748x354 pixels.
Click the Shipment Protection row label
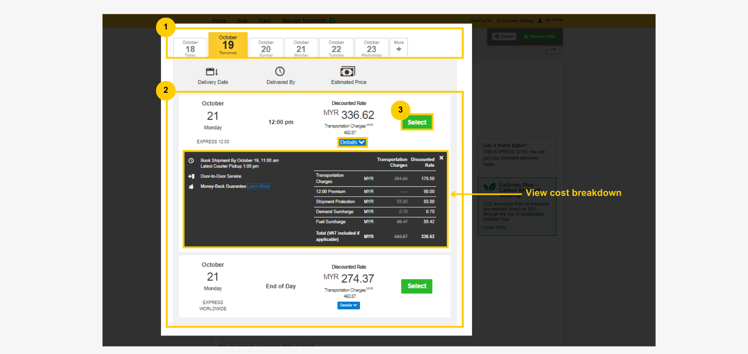point(335,201)
